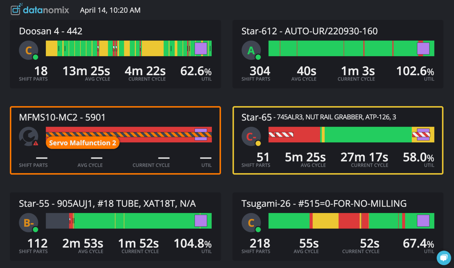Toggle the yellow status dot on Star-65 badge
The width and height of the screenshot is (454, 268).
pyautogui.click(x=258, y=144)
